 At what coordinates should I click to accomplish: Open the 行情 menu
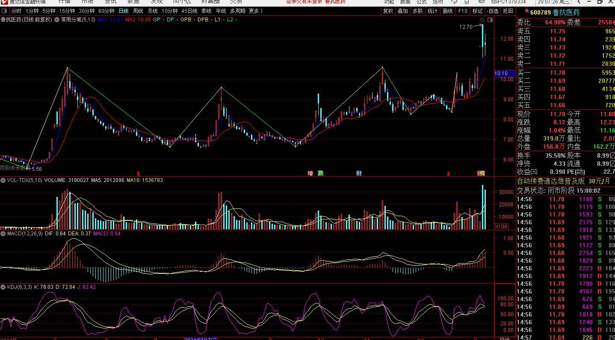(x=64, y=2)
